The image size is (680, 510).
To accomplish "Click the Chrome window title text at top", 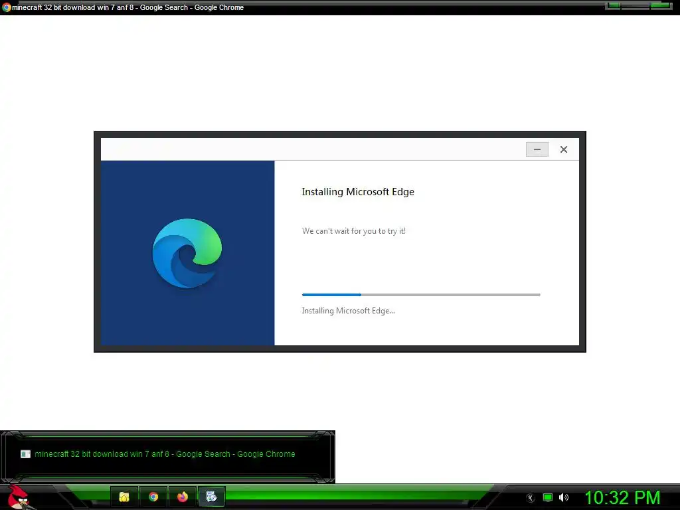I will tap(128, 7).
